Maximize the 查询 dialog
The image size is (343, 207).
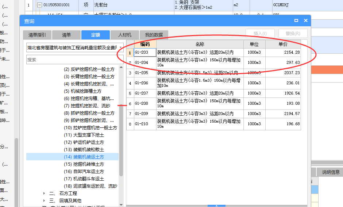tap(296, 20)
